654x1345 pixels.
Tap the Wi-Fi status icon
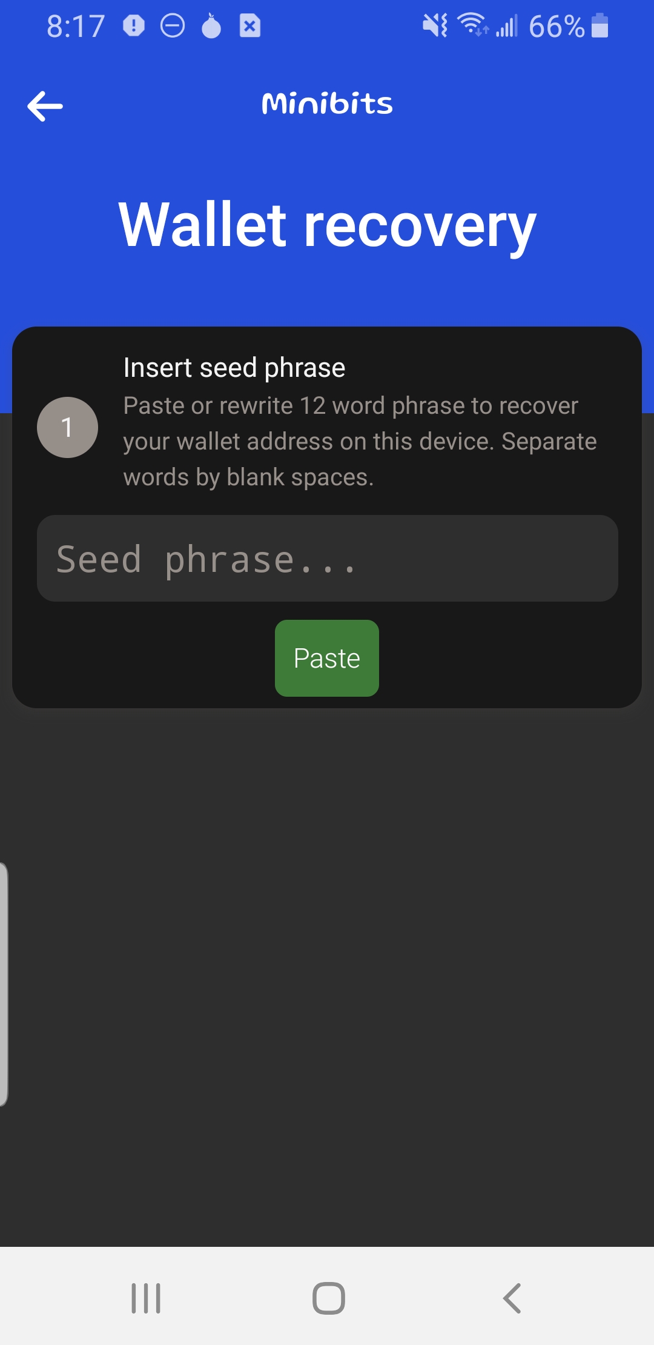[x=472, y=25]
